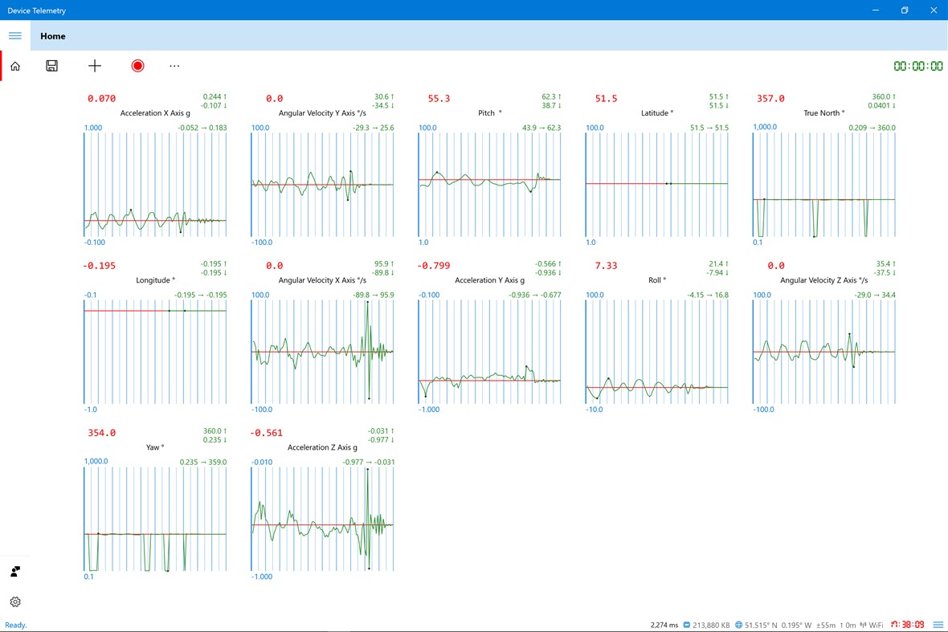Image resolution: width=948 pixels, height=632 pixels.
Task: Click the Save telemetry icon in the toolbar
Action: point(51,66)
